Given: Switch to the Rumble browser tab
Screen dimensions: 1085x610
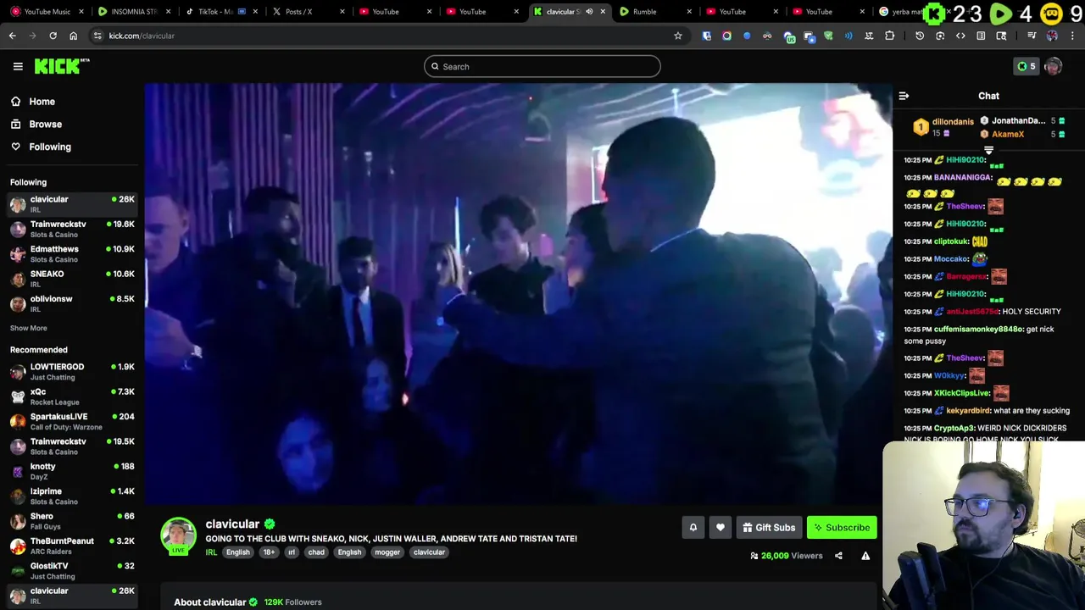Looking at the screenshot, I should [x=654, y=12].
